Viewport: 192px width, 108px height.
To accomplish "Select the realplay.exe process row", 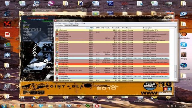I will tap(112, 52).
